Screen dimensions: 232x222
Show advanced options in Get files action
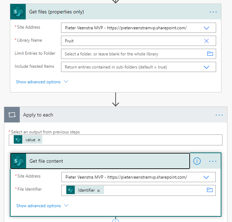[42, 82]
